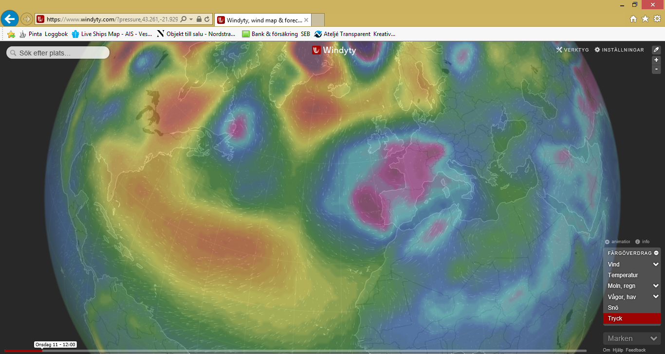Click the Windyty site icon in address bar

40,19
